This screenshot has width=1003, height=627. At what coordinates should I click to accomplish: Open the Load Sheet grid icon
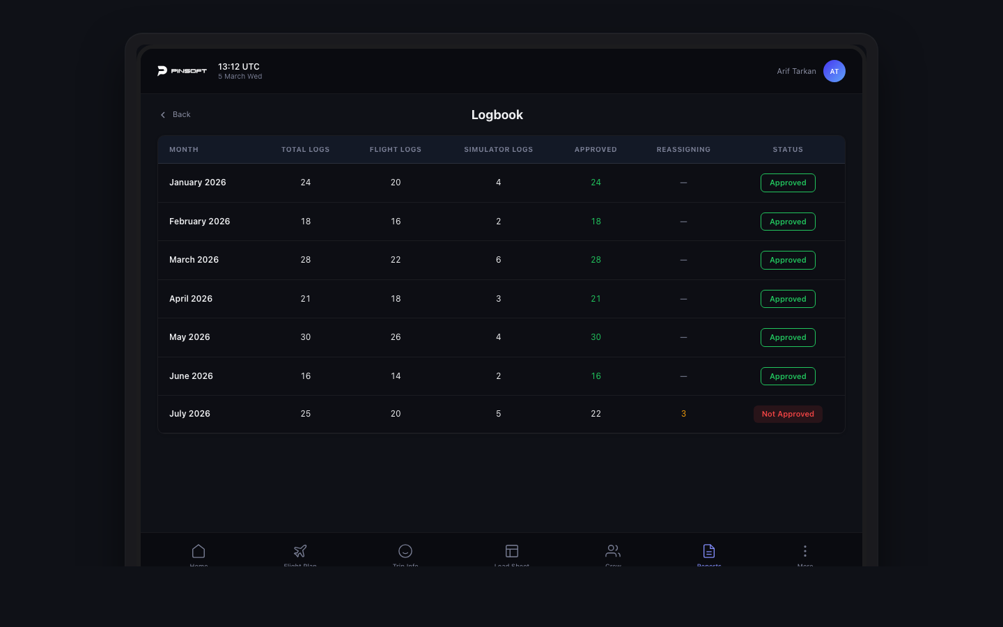[x=512, y=551]
